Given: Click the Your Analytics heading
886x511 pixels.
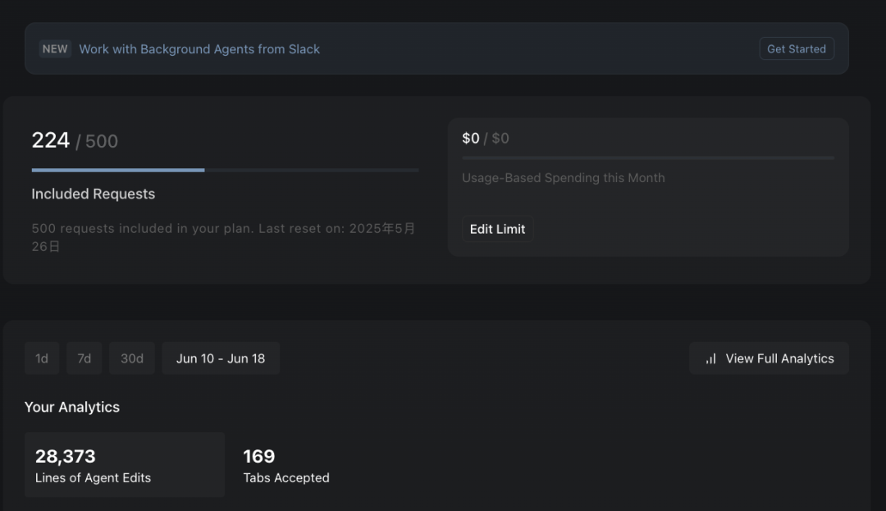Looking at the screenshot, I should pyautogui.click(x=71, y=407).
